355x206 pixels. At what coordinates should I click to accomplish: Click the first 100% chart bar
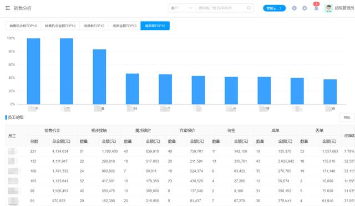[33, 71]
